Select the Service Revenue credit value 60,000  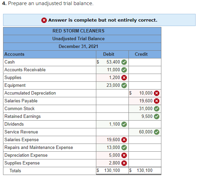146,132
